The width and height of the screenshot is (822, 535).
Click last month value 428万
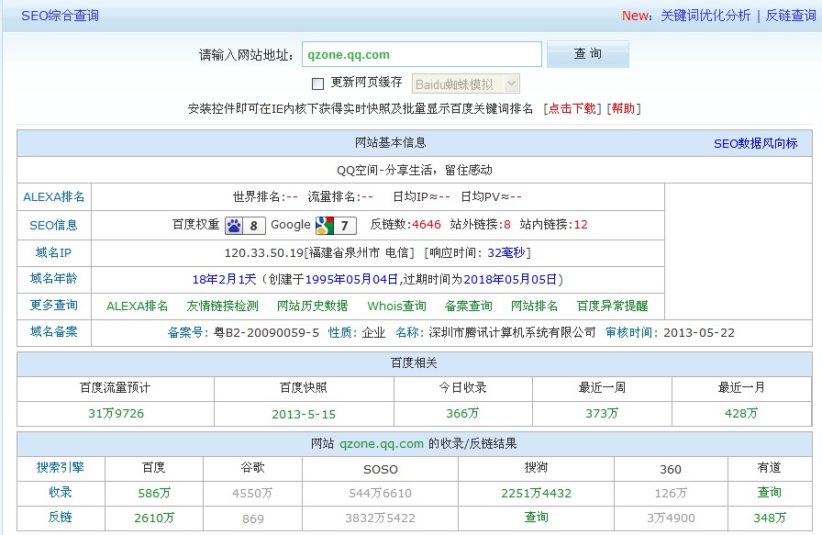pyautogui.click(x=741, y=413)
